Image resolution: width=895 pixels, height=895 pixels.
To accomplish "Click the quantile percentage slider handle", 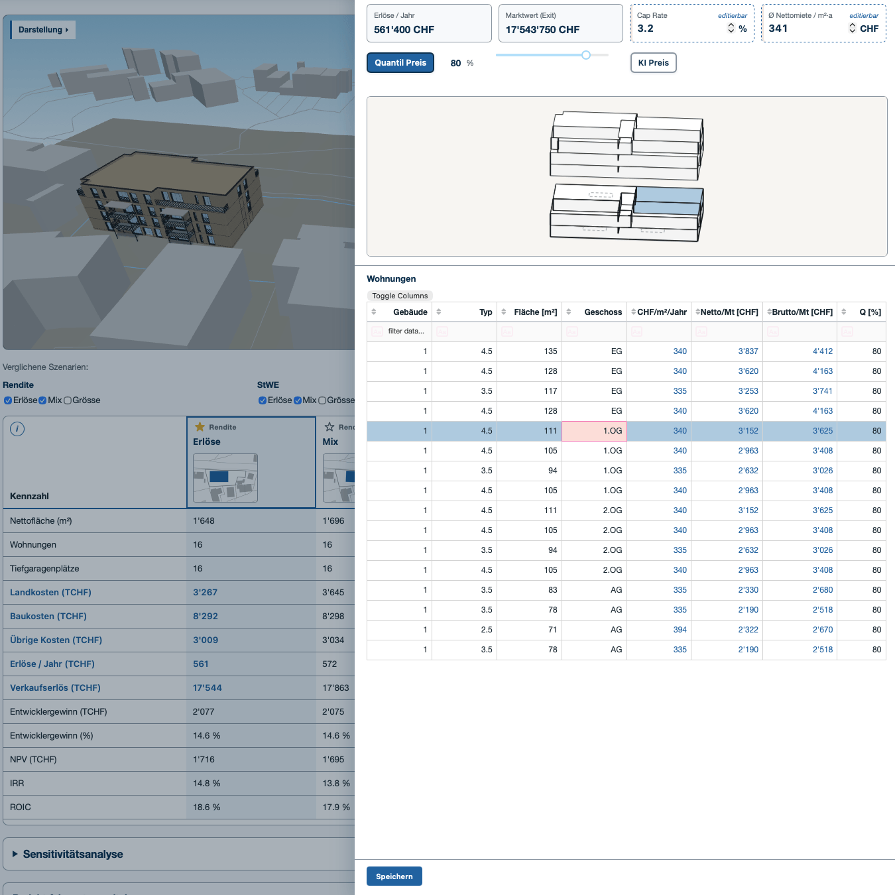I will 586,55.
